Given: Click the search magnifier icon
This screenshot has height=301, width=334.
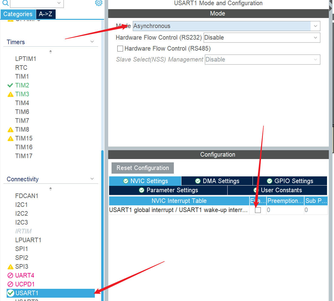Looking at the screenshot, I should 5,3.
